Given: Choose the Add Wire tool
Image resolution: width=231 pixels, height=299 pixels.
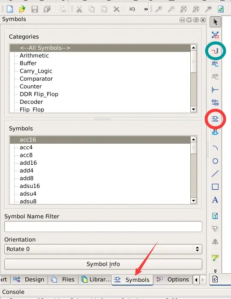Looking at the screenshot, I should pyautogui.click(x=215, y=51).
